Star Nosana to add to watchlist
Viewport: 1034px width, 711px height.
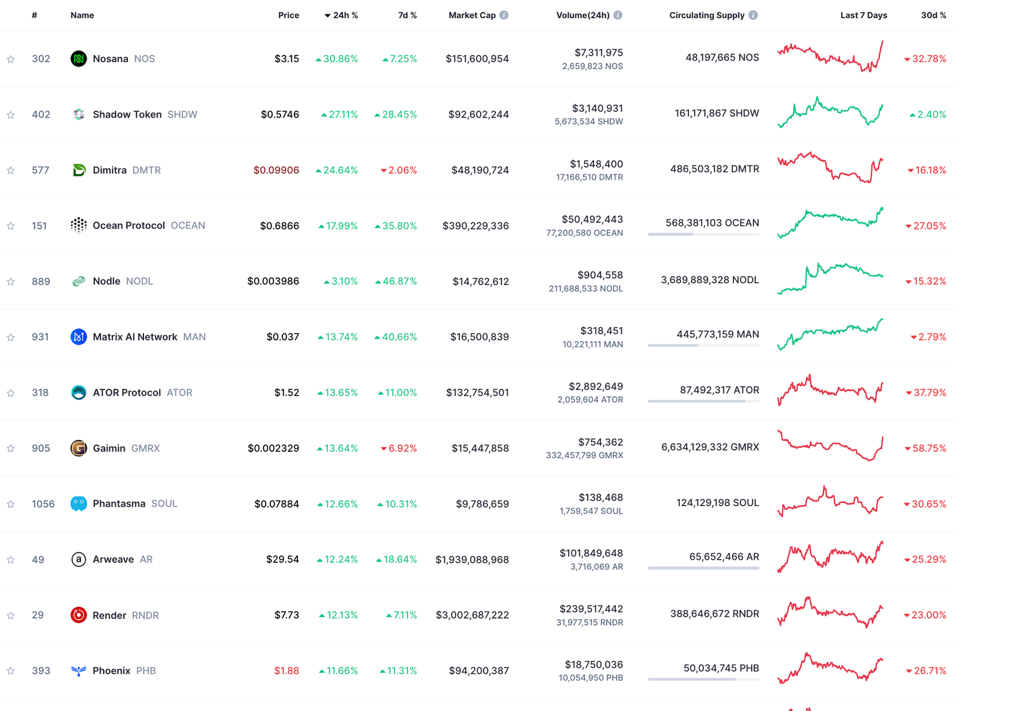coord(11,59)
